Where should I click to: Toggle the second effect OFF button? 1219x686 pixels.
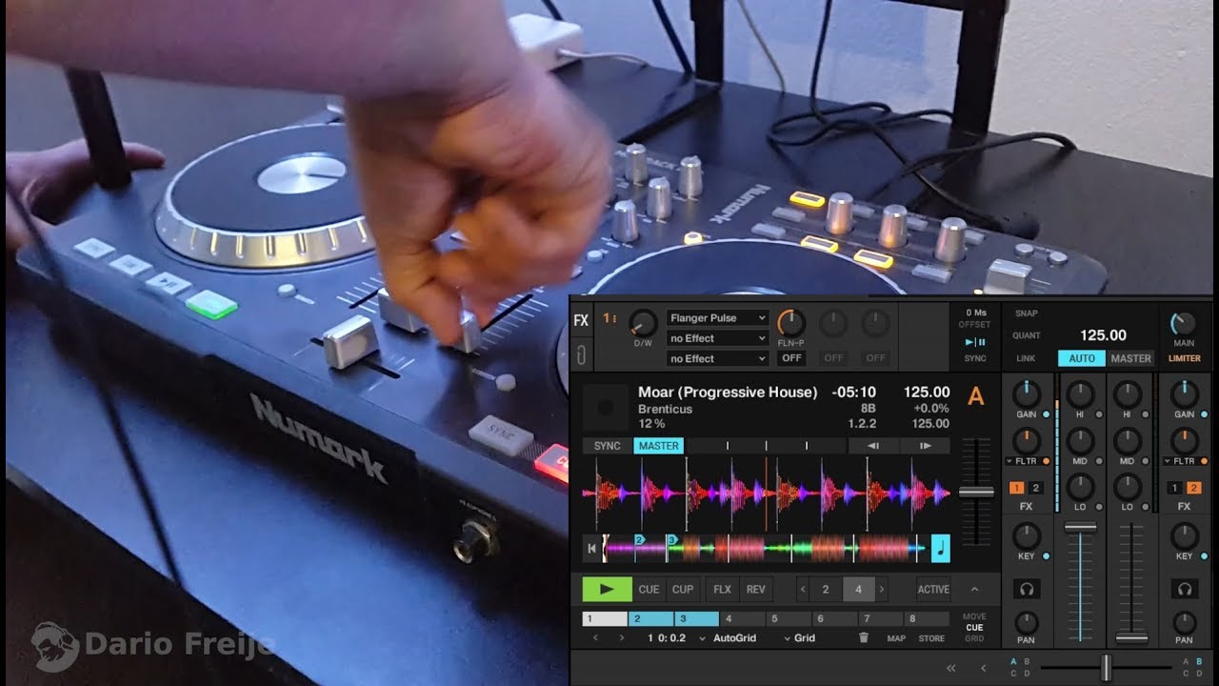(x=833, y=358)
